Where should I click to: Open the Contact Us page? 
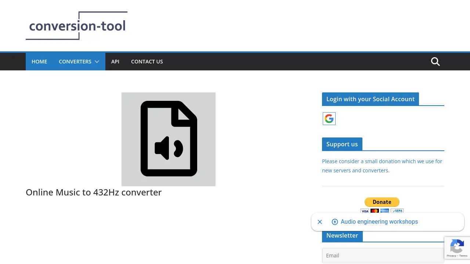147,62
